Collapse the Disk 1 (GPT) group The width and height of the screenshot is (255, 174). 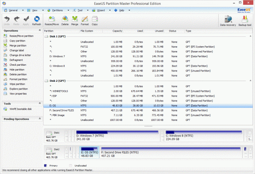(x=251, y=36)
